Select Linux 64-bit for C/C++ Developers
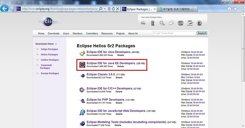The image size is (245, 128). (x=196, y=94)
